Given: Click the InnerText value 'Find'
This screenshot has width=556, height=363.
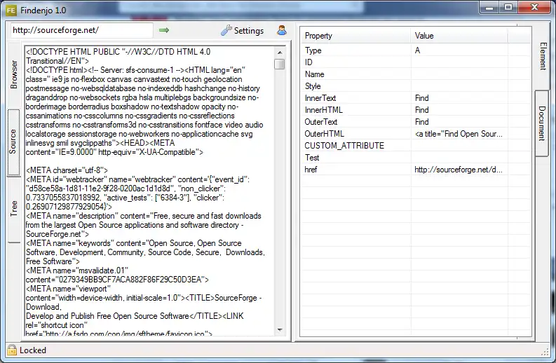Looking at the screenshot, I should 421,98.
